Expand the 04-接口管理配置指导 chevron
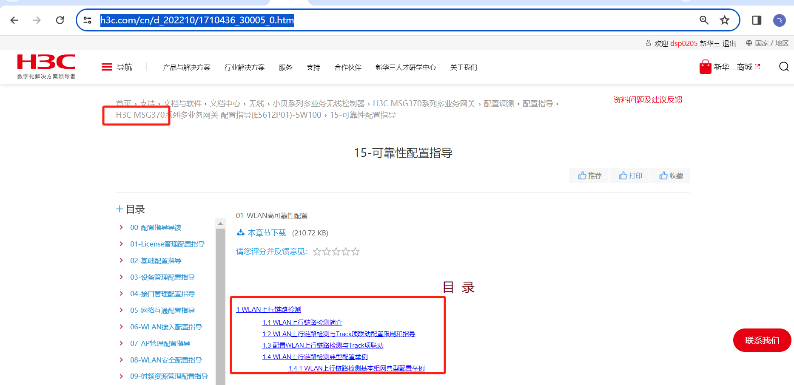Image resolution: width=794 pixels, height=385 pixels. coord(121,294)
